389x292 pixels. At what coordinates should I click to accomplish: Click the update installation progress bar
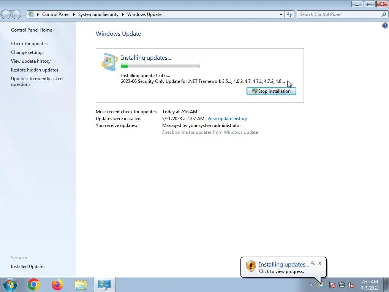pyautogui.click(x=161, y=65)
